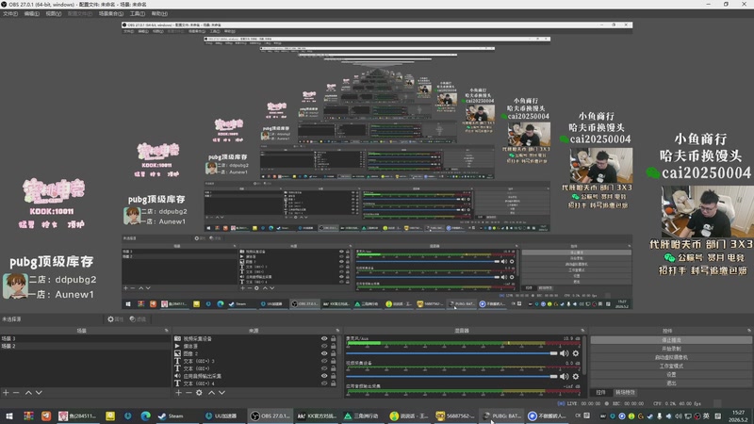Hide the 图像 2 source eye
The height and width of the screenshot is (424, 754).
tap(324, 353)
